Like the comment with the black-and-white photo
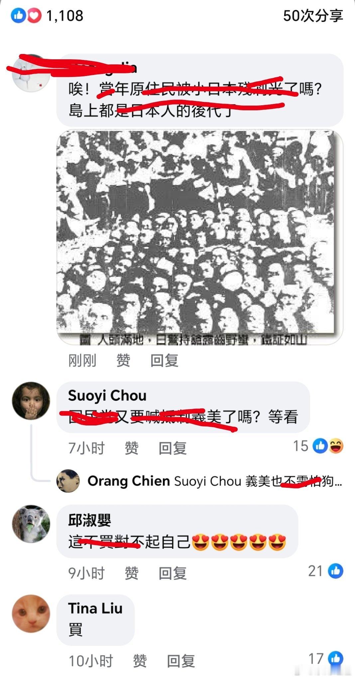 [x=123, y=360]
